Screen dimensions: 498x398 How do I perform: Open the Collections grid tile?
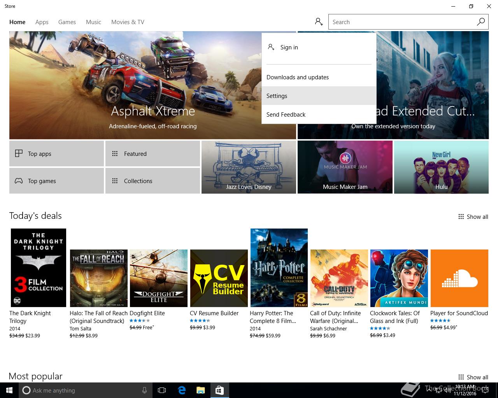[x=153, y=181]
